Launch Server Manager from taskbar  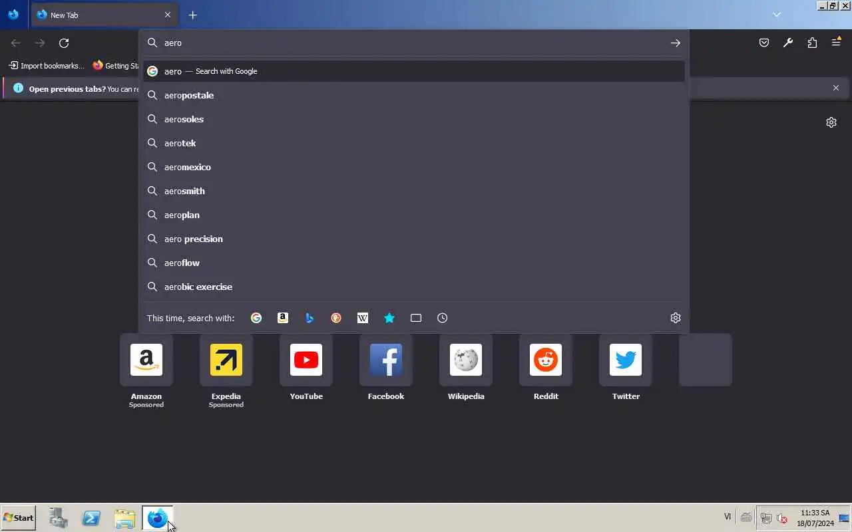tap(59, 518)
